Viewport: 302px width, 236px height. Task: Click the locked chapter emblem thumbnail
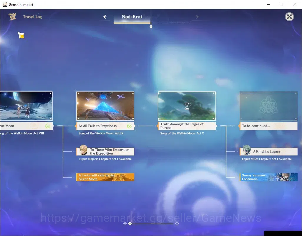pyautogui.click(x=268, y=106)
